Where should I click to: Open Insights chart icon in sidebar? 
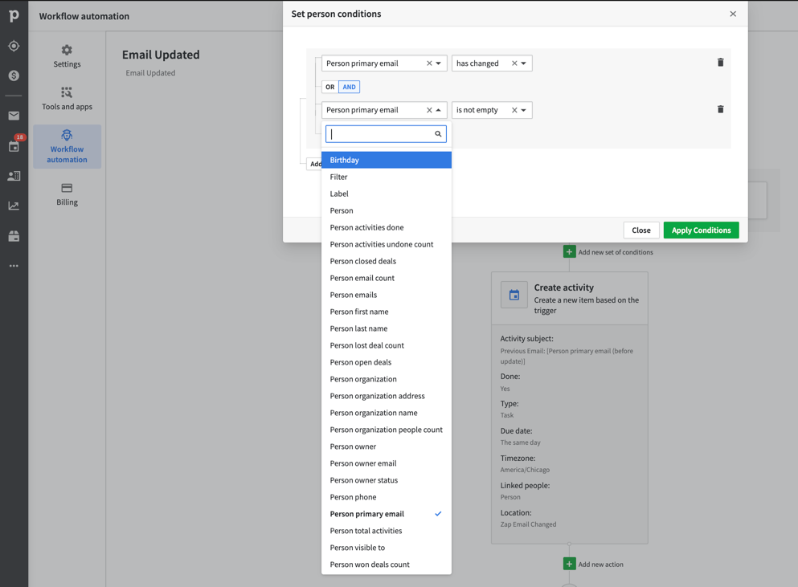[x=14, y=206]
